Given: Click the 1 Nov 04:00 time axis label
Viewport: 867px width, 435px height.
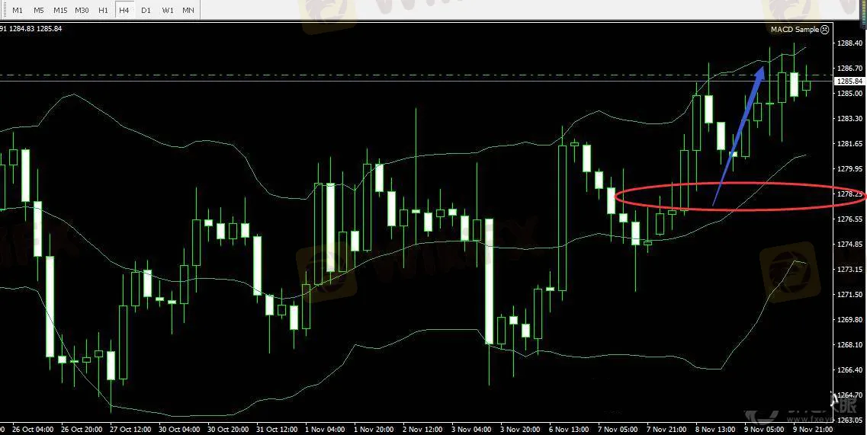Looking at the screenshot, I should click(325, 429).
